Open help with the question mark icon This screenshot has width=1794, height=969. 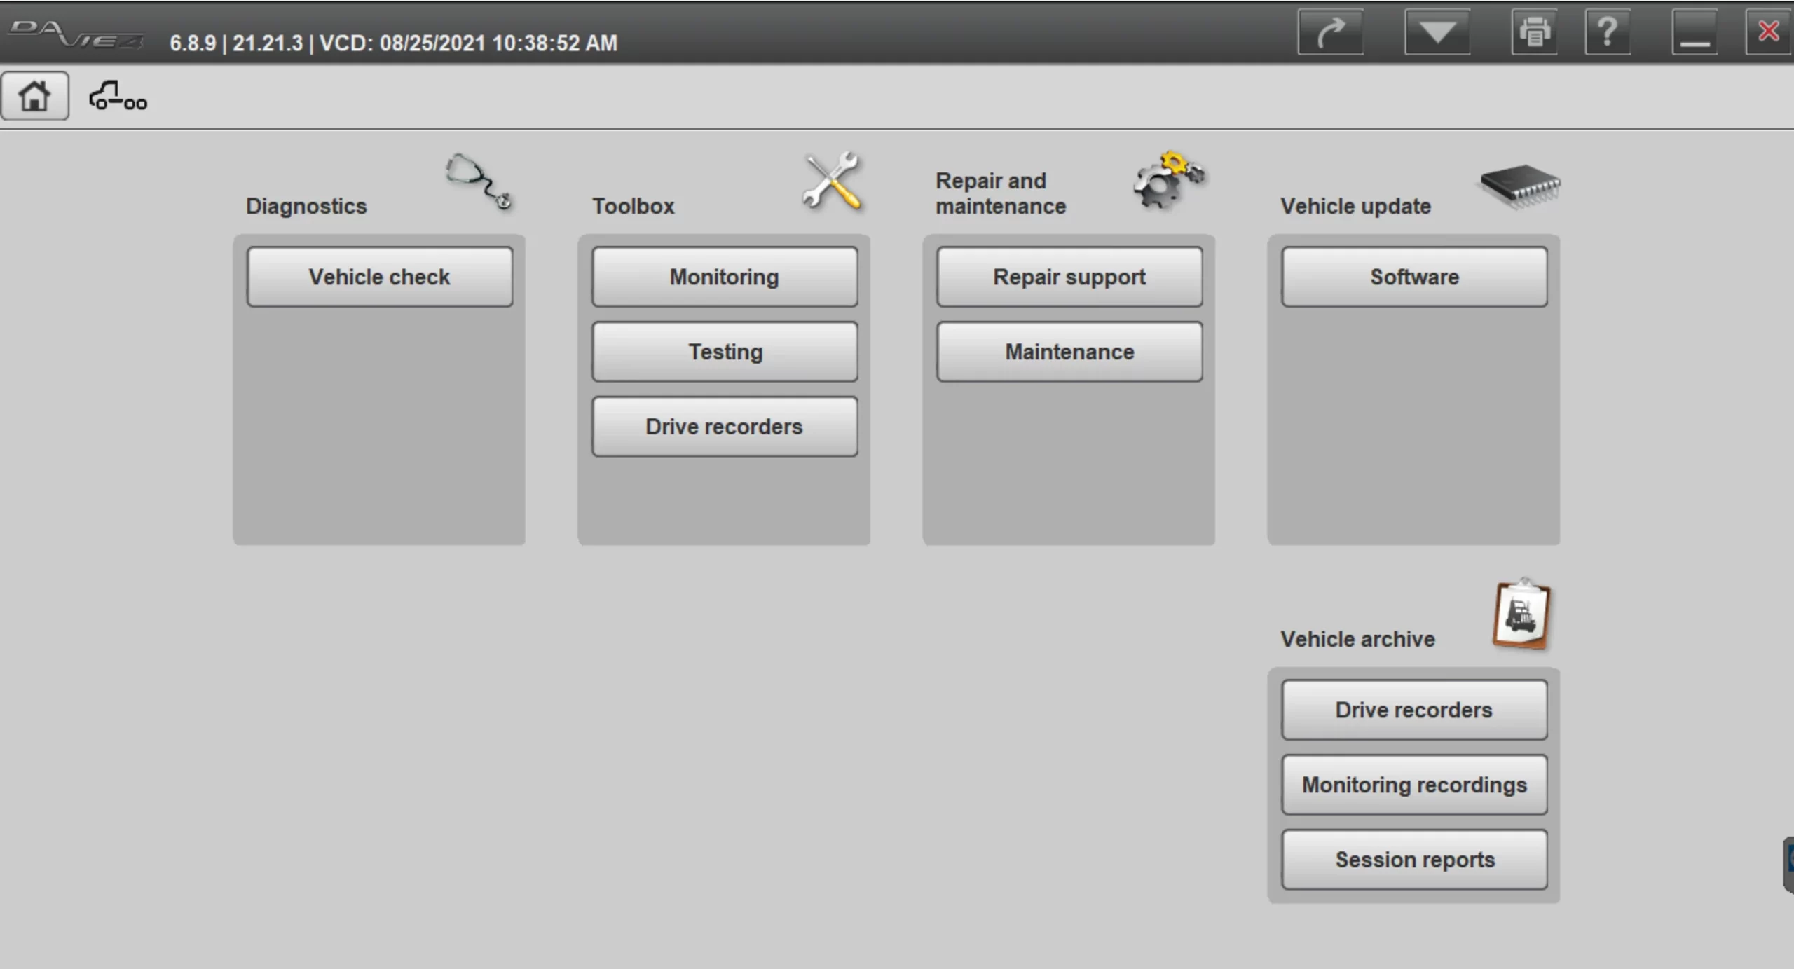point(1607,32)
